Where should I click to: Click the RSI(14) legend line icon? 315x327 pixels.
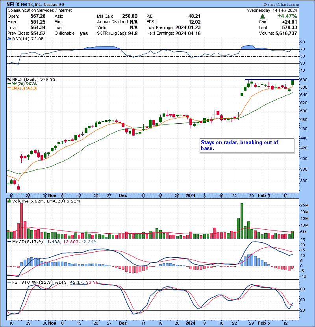(x=9, y=39)
